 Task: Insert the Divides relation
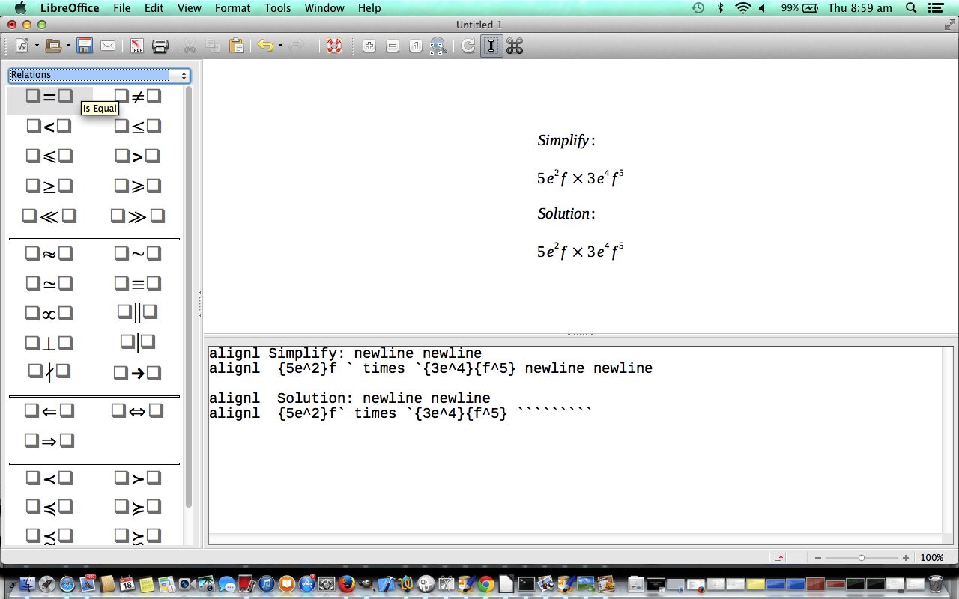coord(138,342)
